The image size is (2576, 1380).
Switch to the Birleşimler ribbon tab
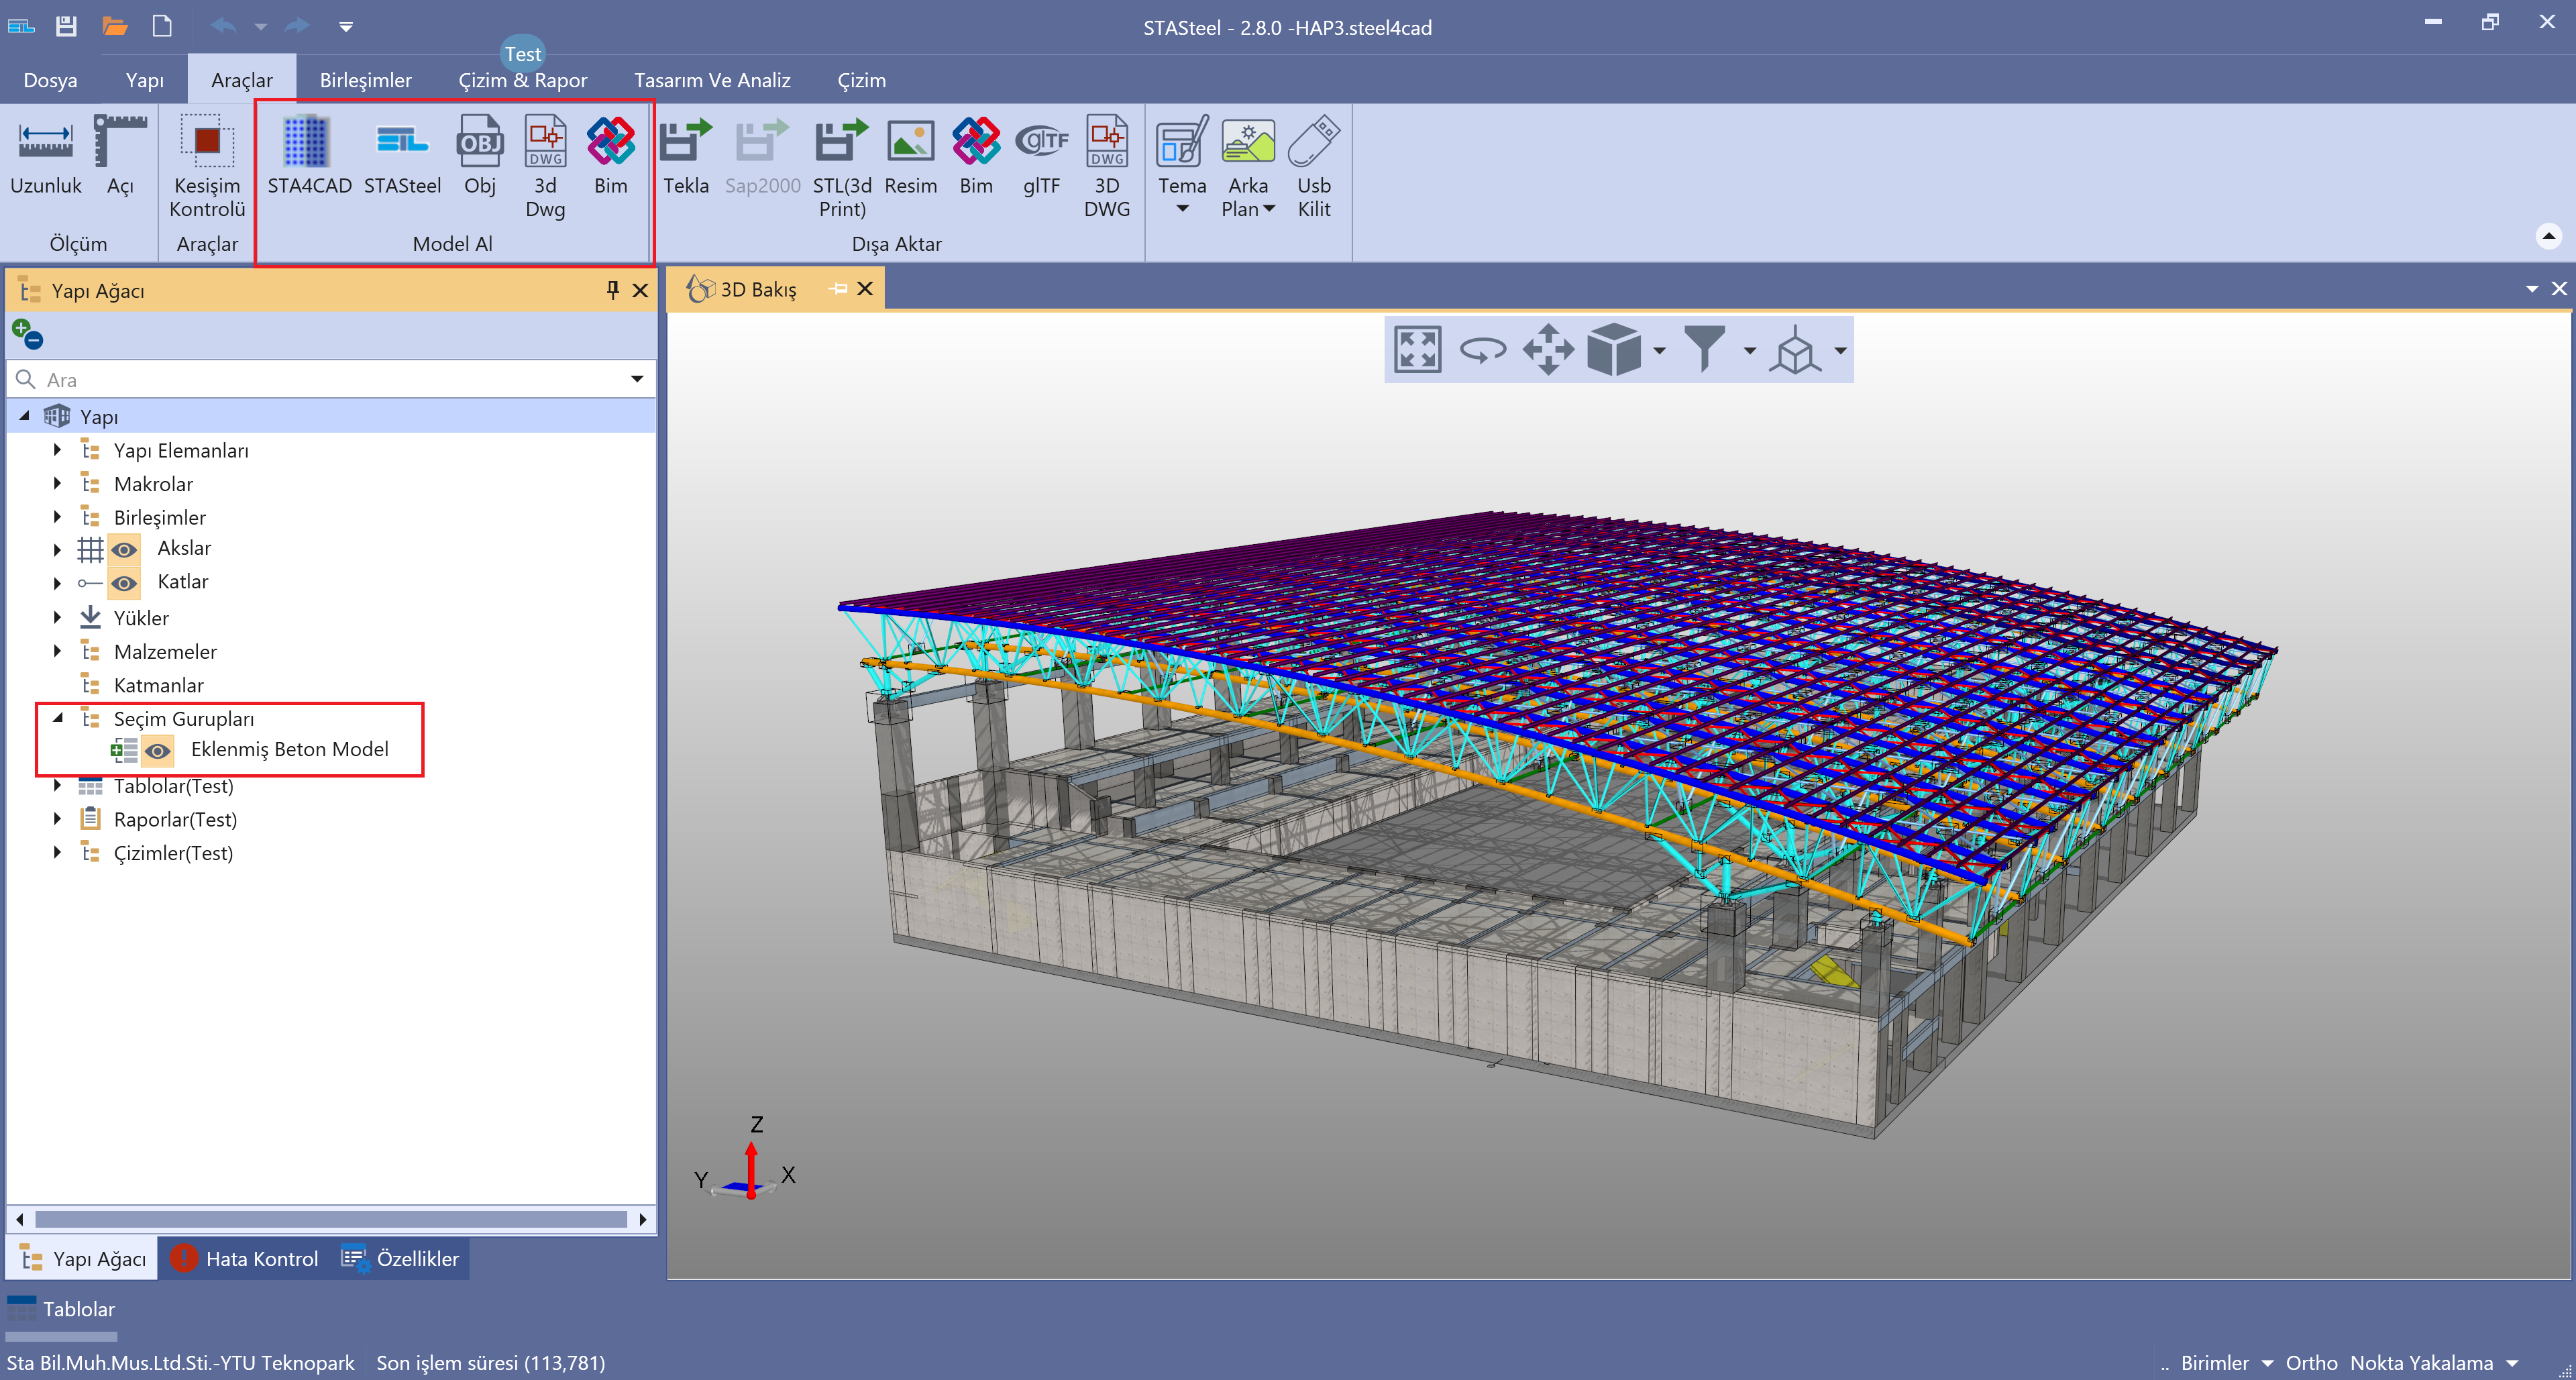pyautogui.click(x=365, y=80)
